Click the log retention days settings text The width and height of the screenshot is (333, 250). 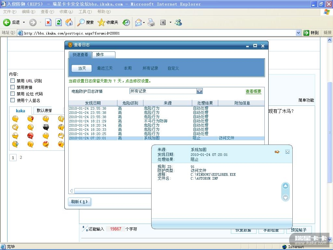110,81
